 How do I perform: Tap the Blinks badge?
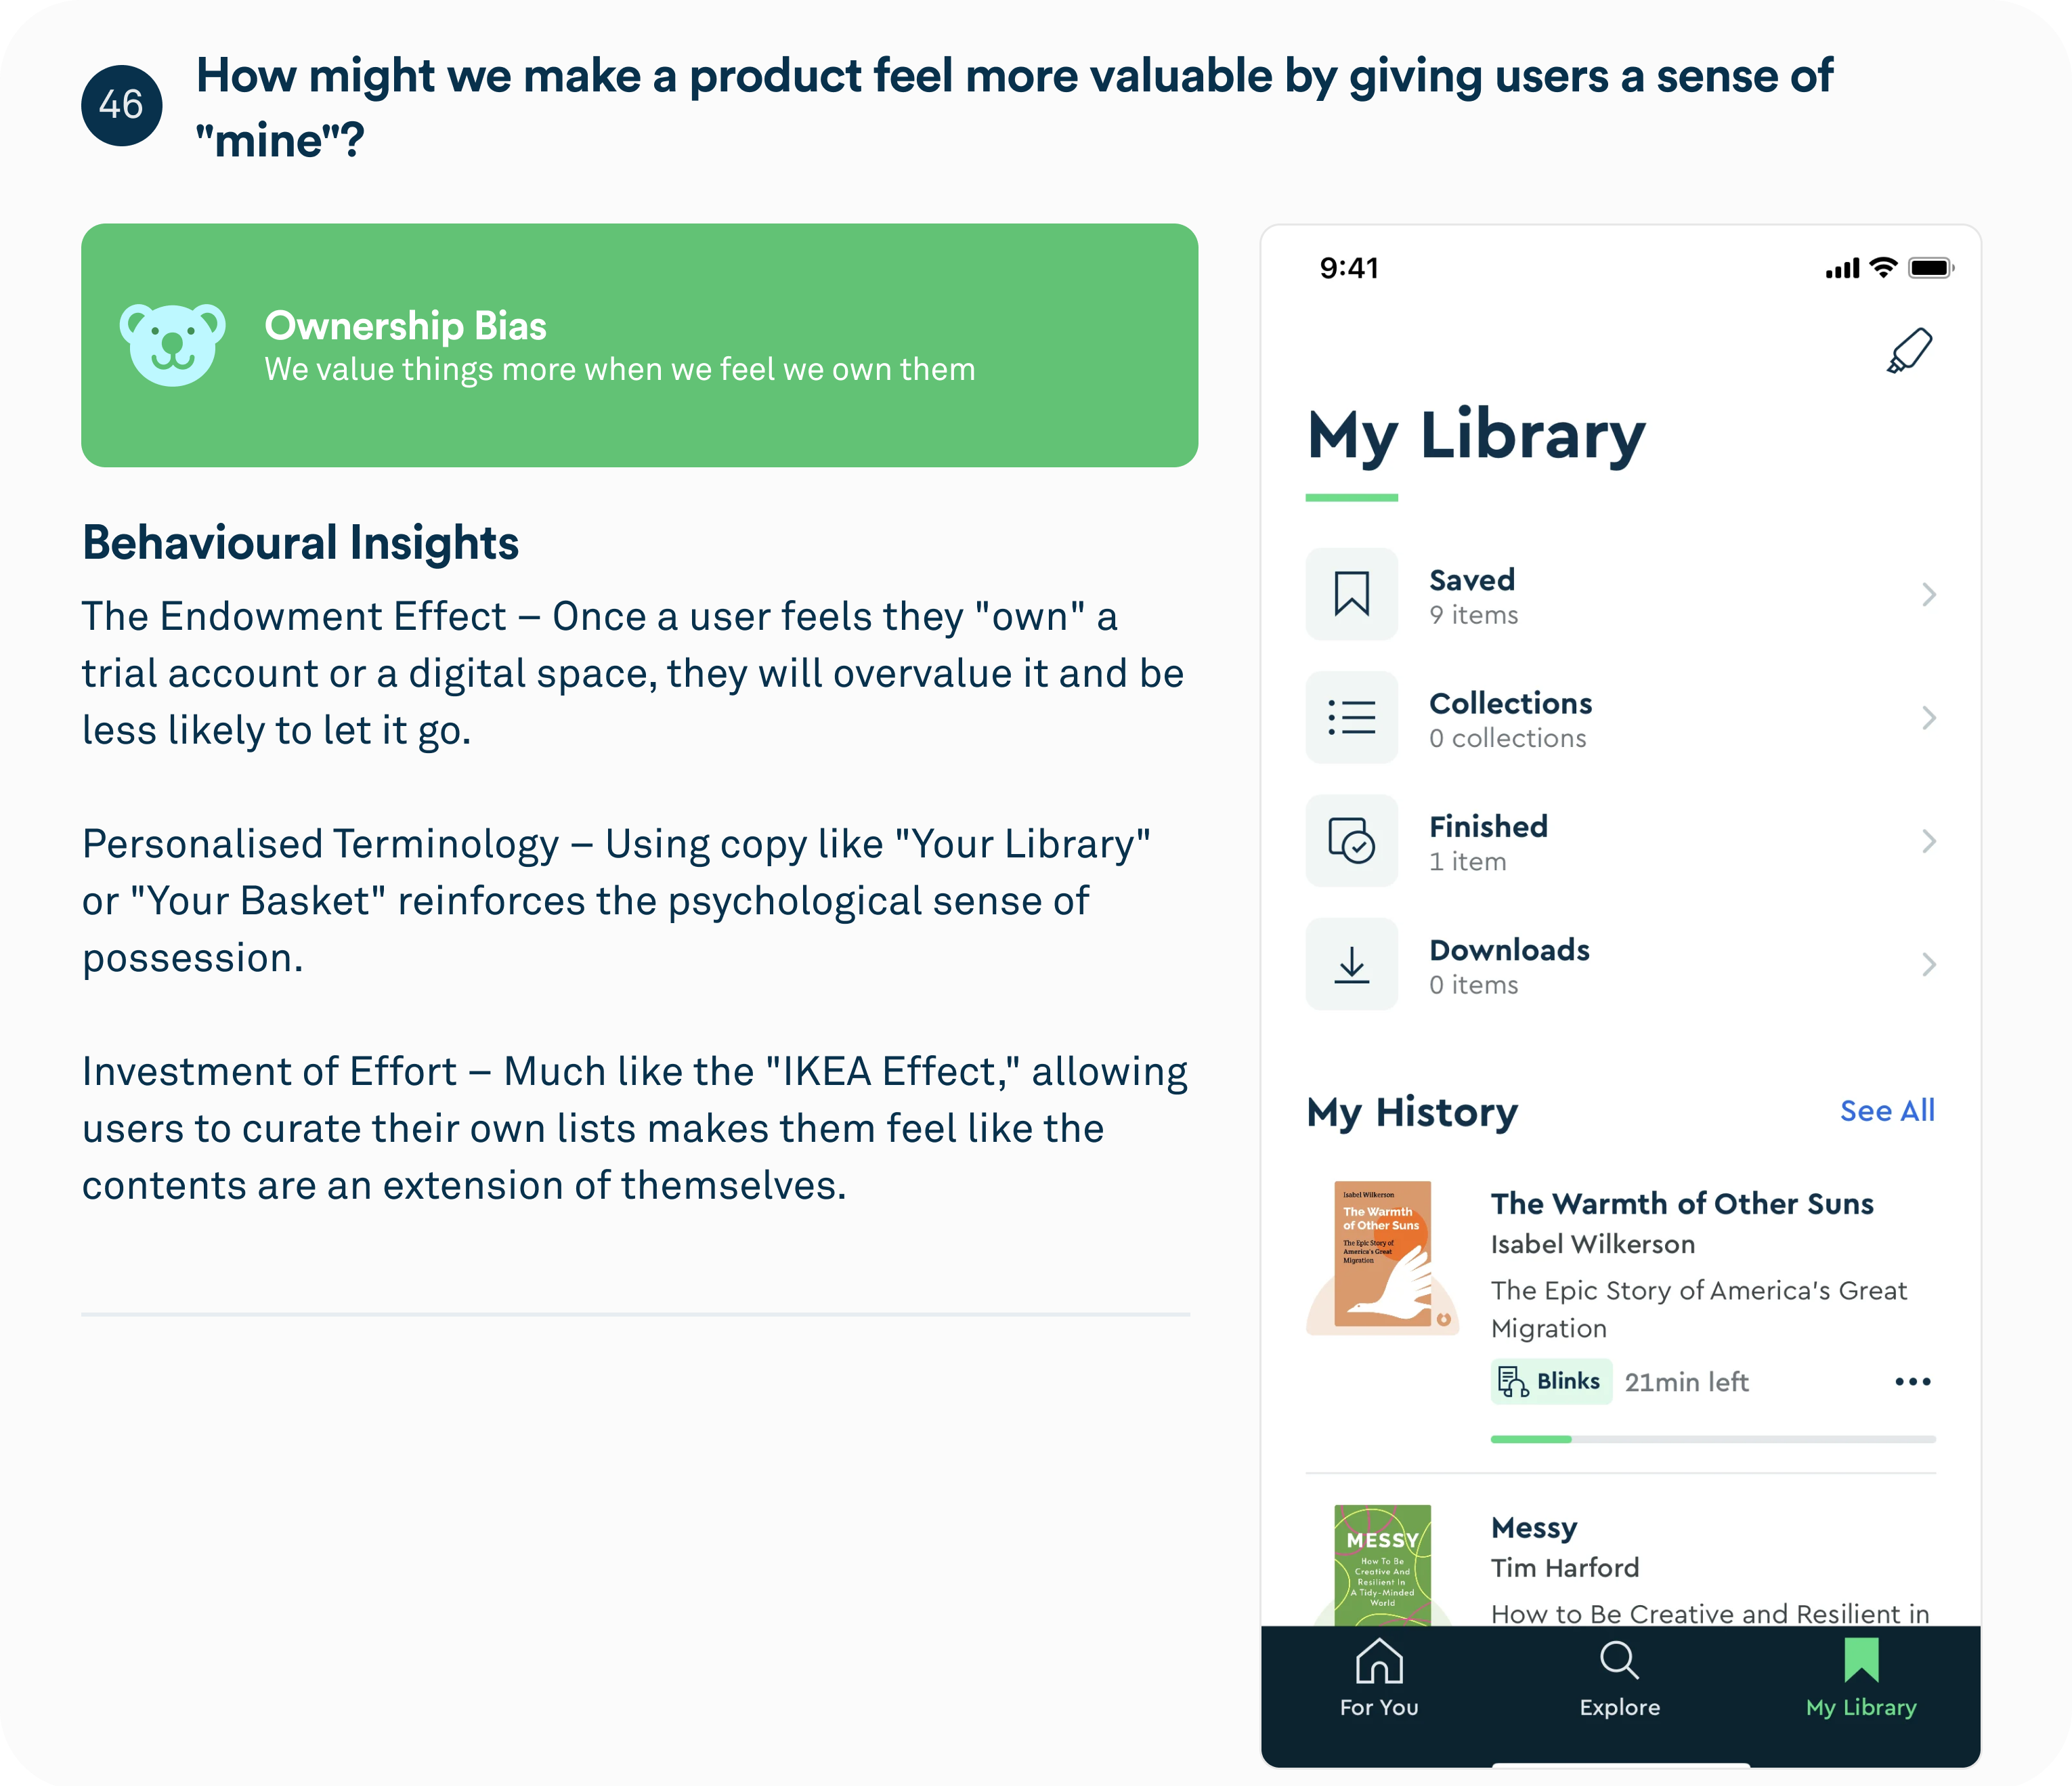pos(1550,1381)
